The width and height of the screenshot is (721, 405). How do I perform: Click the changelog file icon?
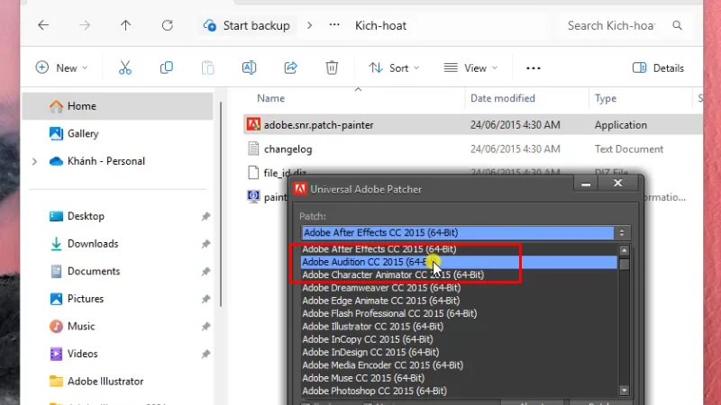click(x=253, y=148)
